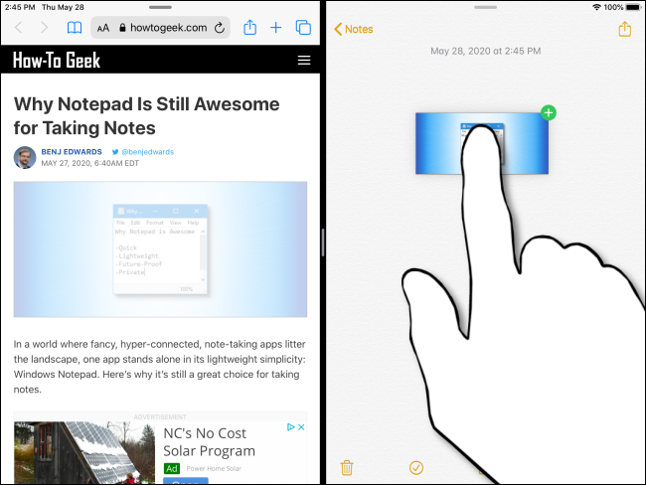Tap the battery indicator in status bar
The width and height of the screenshot is (646, 485).
coord(633,7)
